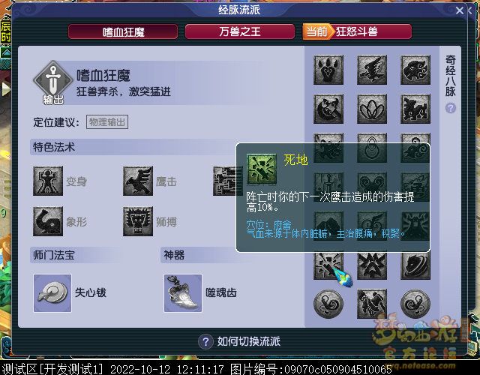The width and height of the screenshot is (480, 375).
Task: Expand the left-edge white arrow panel
Action: point(5,89)
